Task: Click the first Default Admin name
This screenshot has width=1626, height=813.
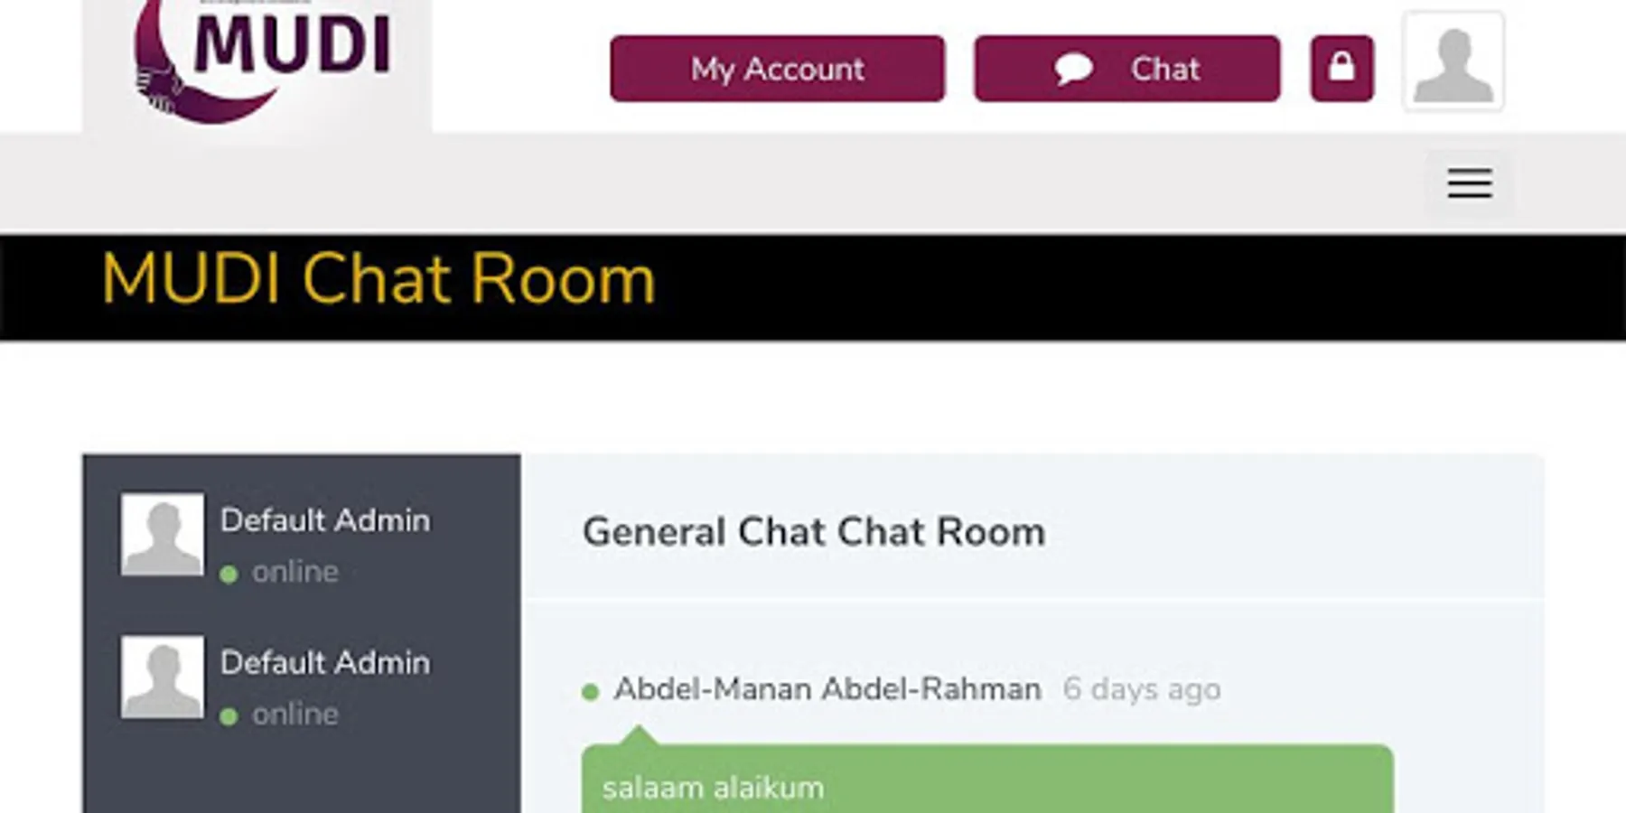Action: click(325, 520)
